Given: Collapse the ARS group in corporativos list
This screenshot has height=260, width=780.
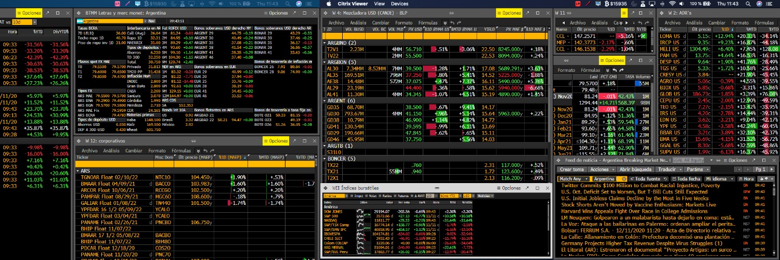Looking at the screenshot, I should (78, 171).
